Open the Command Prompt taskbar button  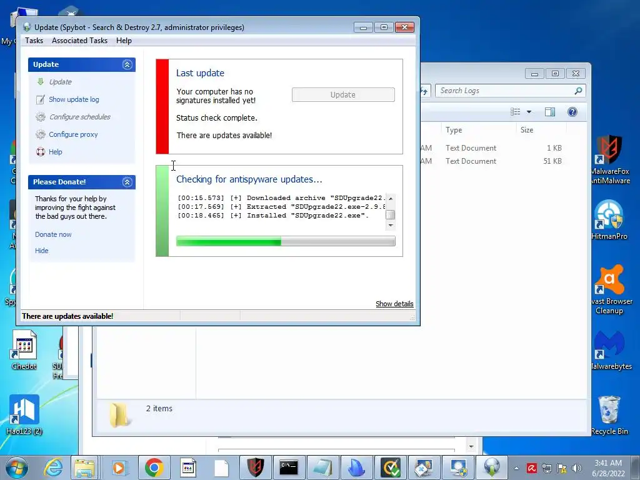[289, 467]
